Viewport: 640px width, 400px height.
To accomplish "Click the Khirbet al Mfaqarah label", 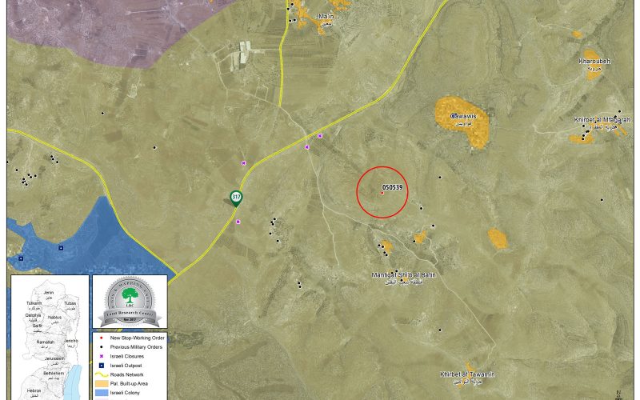I will [x=602, y=120].
